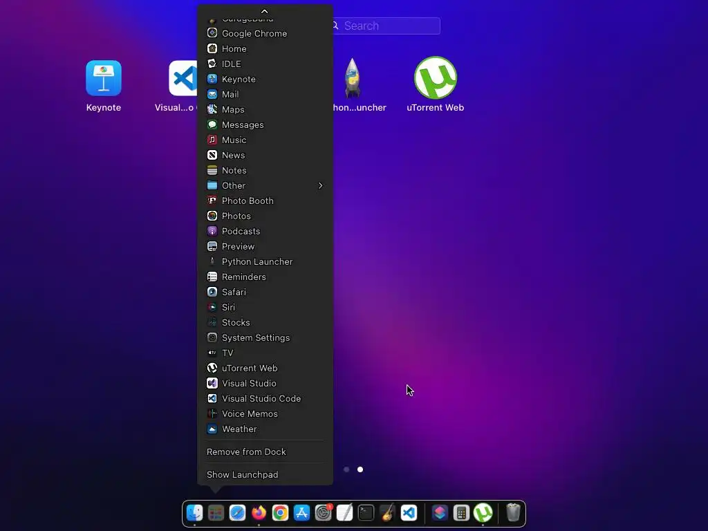The width and height of the screenshot is (708, 531).
Task: Open Preview from the menu
Action: (x=265, y=247)
